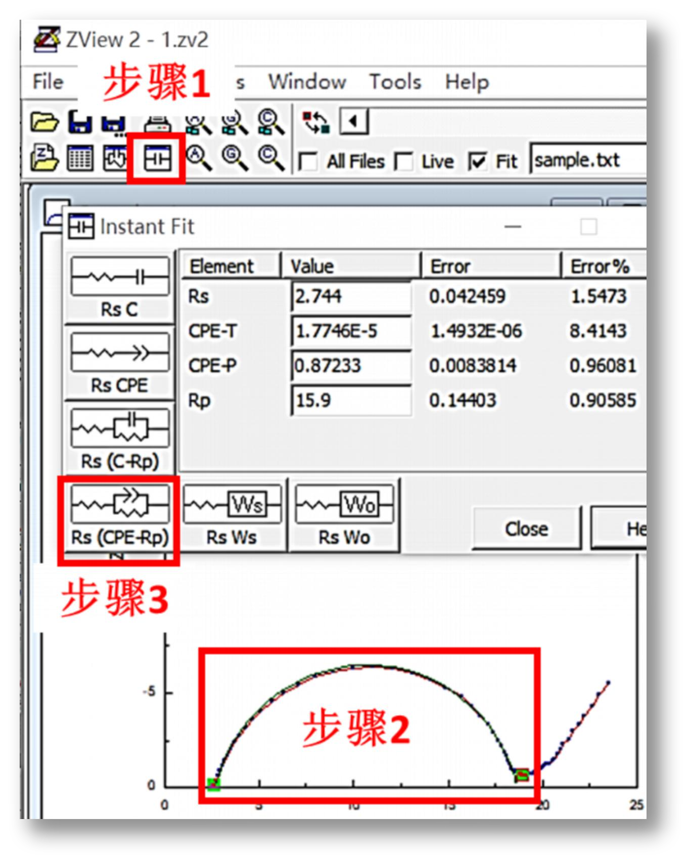Screen dimensions: 690x863
Task: Select the Rs C circuit model
Action: coord(120,288)
